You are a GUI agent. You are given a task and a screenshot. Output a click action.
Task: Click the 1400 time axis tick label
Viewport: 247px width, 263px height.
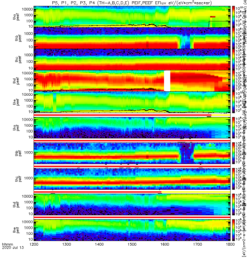[99, 244]
